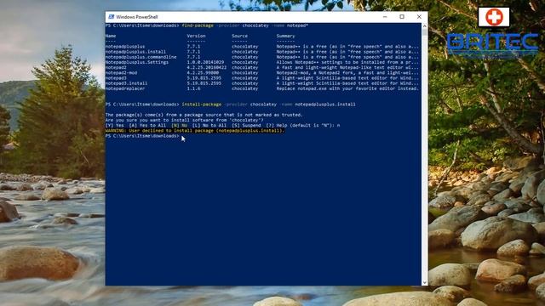Click the Windows PowerShell title text

[x=137, y=17]
